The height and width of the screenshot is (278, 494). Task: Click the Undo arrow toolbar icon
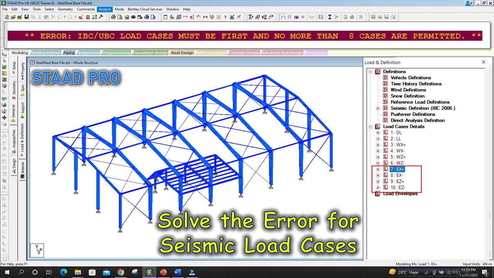(x=60, y=17)
